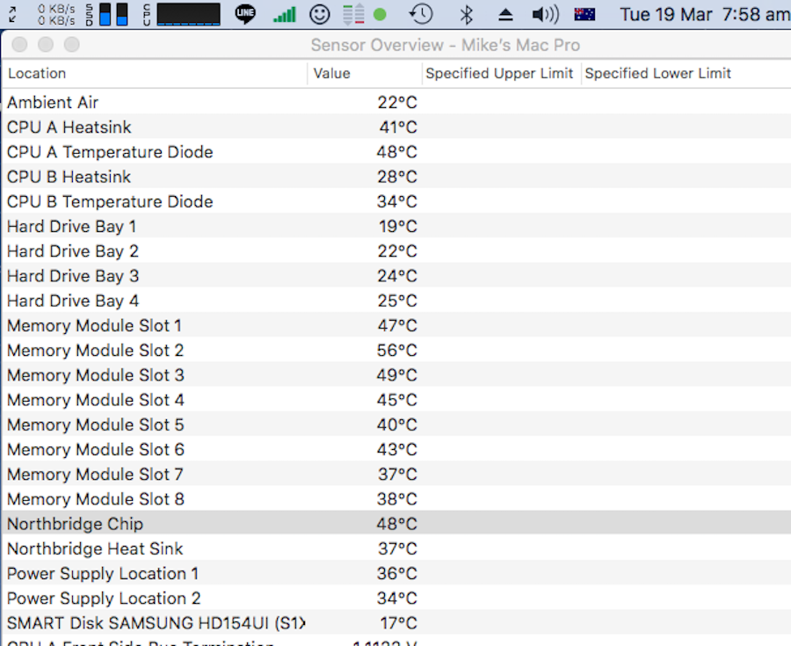
Task: Click the window zoom button in title bar
Action: coord(72,44)
